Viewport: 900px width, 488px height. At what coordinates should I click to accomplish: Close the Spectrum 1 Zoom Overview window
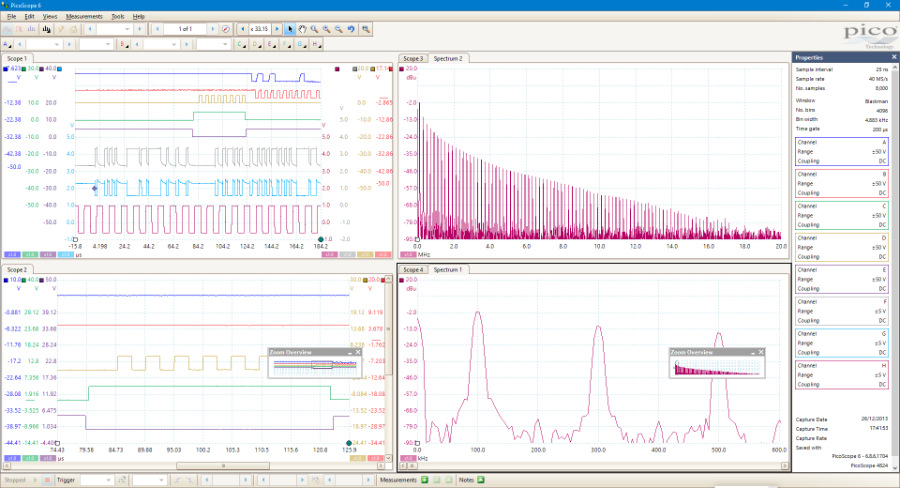[x=761, y=352]
